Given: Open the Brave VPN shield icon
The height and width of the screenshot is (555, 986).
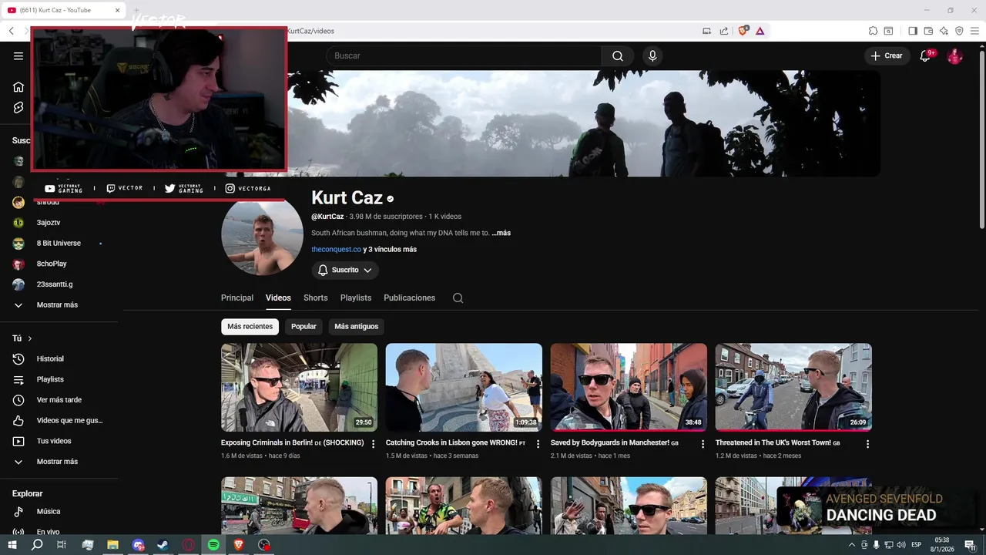Looking at the screenshot, I should [x=959, y=31].
